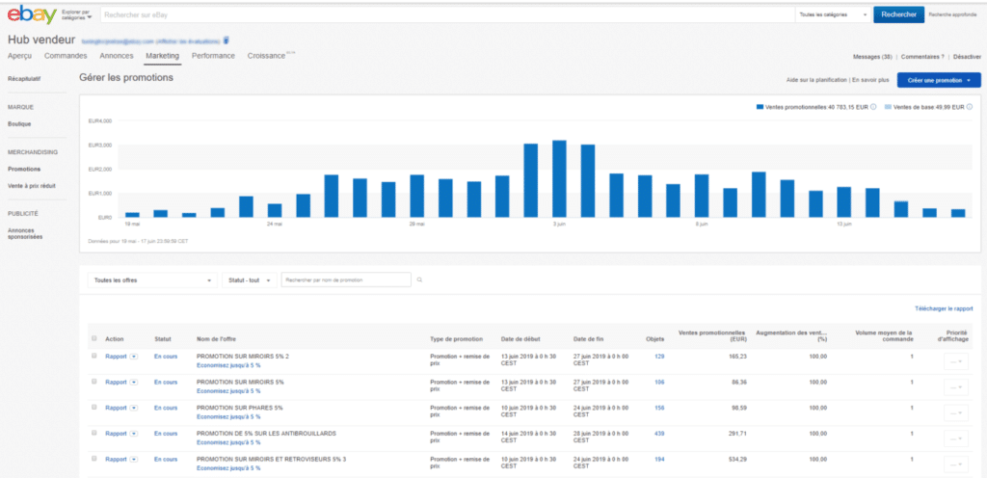Click the sales value 291,71
The width and height of the screenshot is (987, 478).
tap(737, 434)
